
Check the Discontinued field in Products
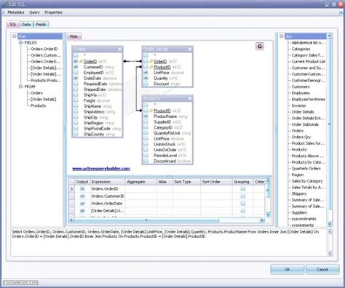[x=146, y=161]
